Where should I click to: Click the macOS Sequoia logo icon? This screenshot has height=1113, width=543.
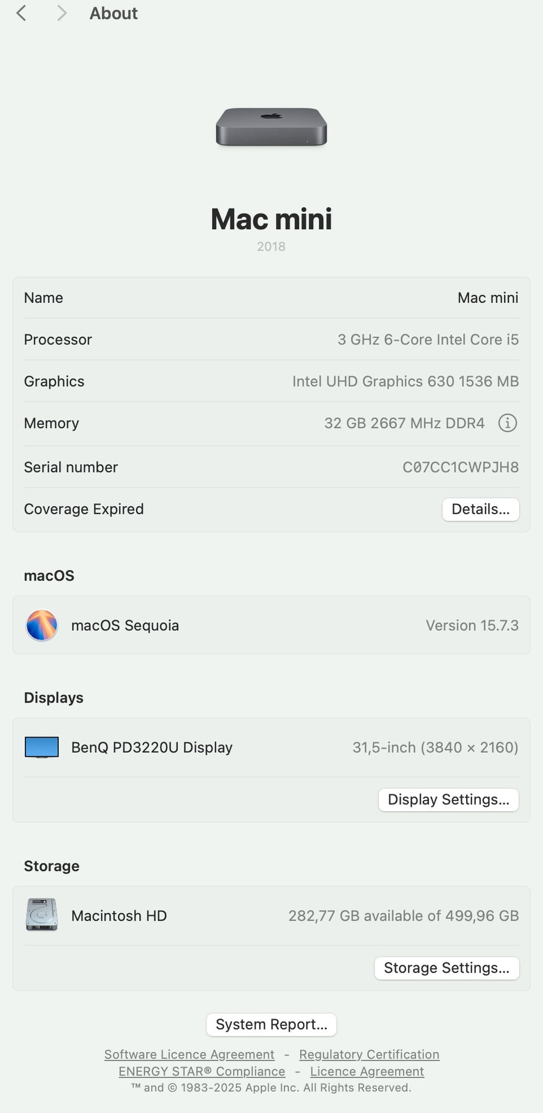tap(42, 625)
